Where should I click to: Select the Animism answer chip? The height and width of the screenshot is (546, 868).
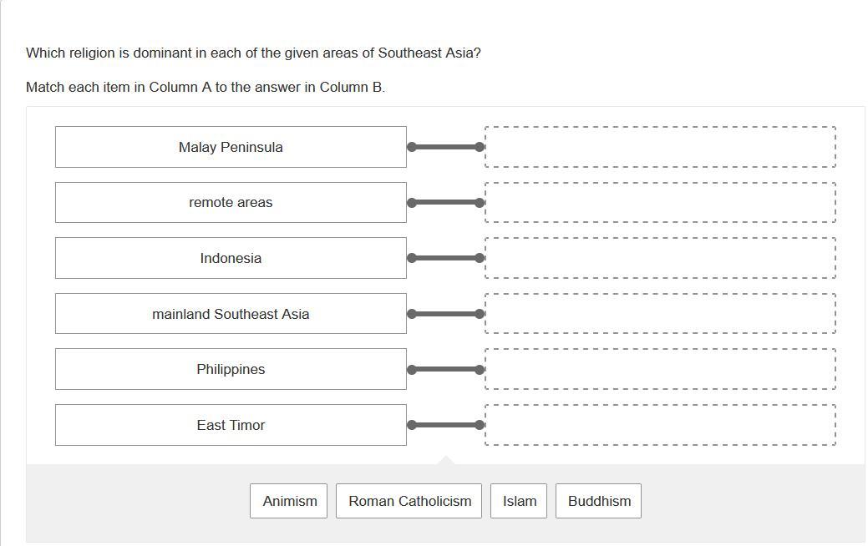coord(289,501)
